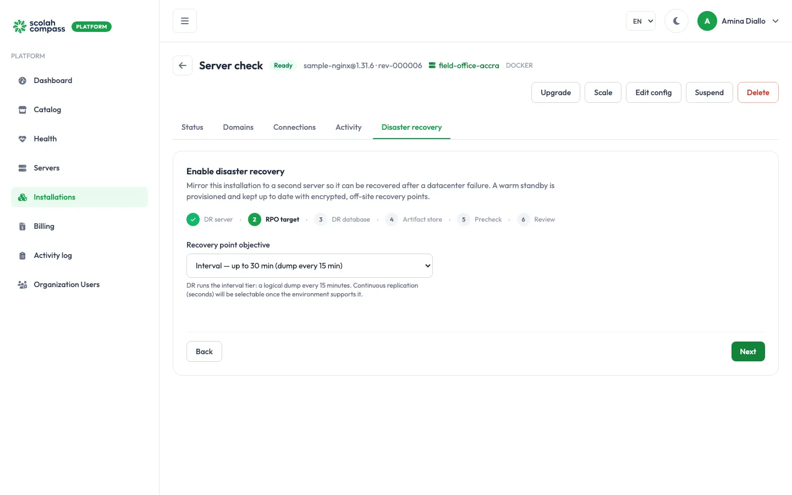Viewport: 792px width, 495px height.
Task: Select step 6 Review
Action: (536, 219)
